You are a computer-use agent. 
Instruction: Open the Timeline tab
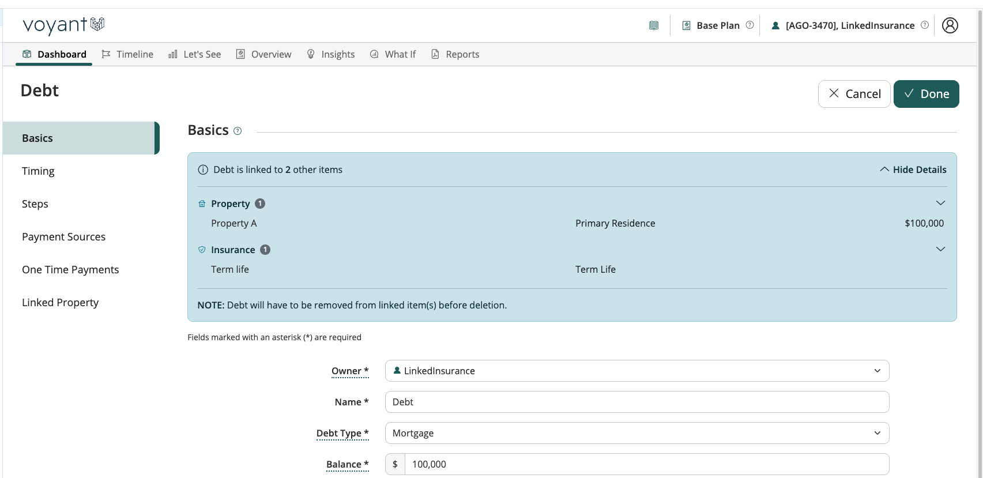127,54
